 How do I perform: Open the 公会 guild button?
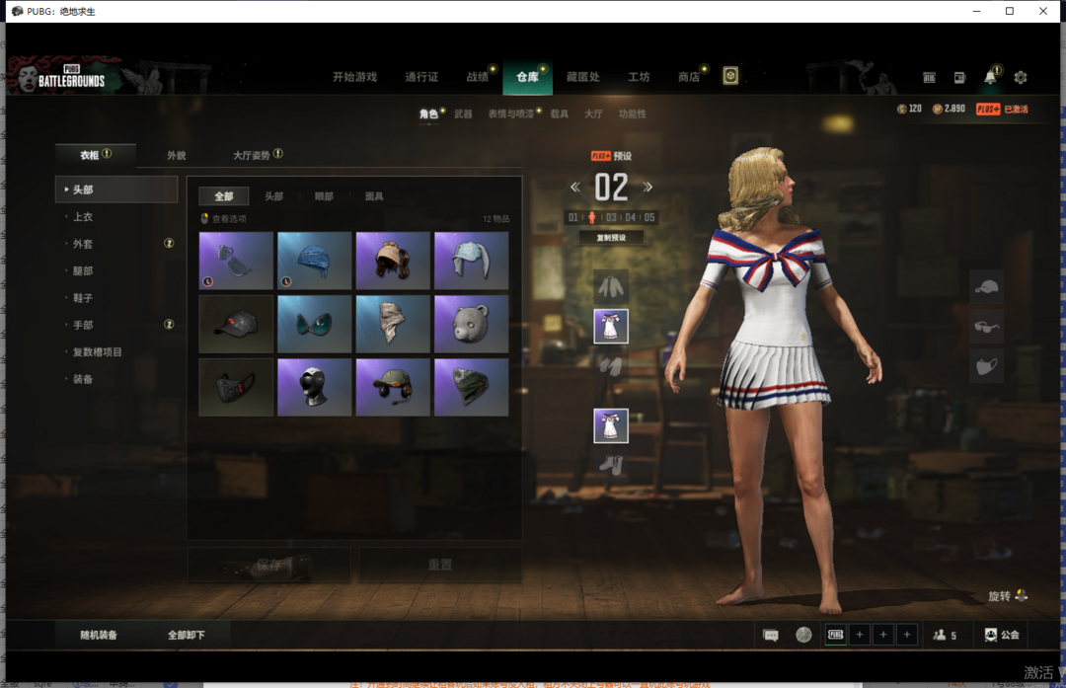tap(1002, 635)
